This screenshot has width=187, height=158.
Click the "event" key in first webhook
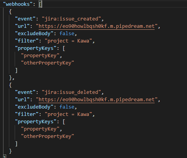tap(25, 19)
